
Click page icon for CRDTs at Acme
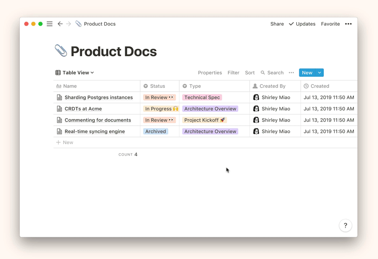tap(59, 109)
